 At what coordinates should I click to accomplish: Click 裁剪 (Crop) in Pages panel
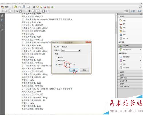coord(123,35)
